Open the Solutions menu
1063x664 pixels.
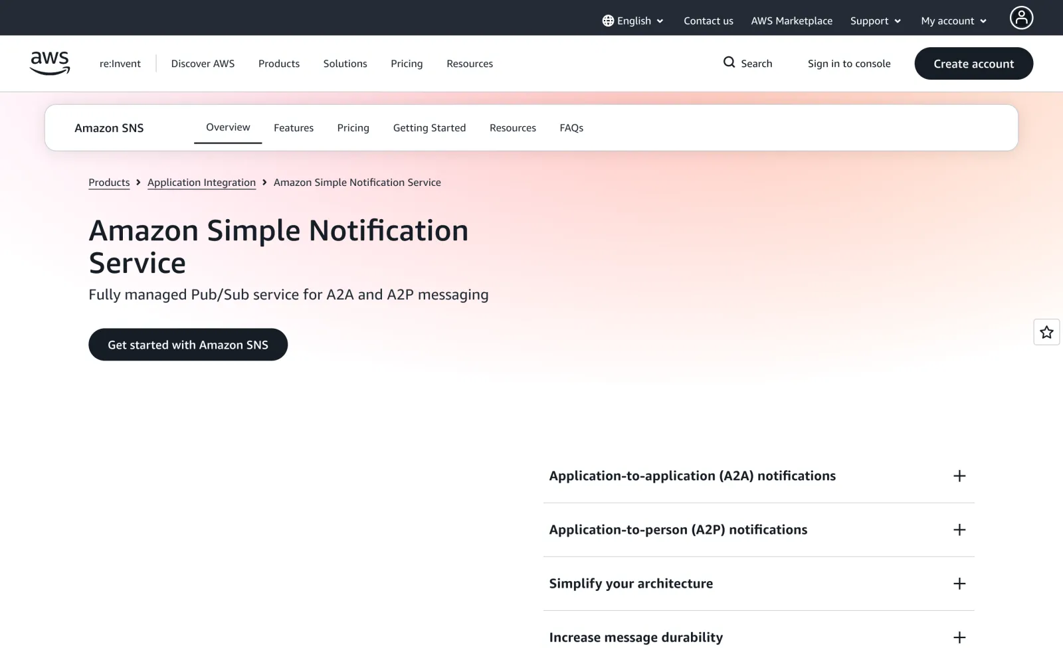(345, 64)
